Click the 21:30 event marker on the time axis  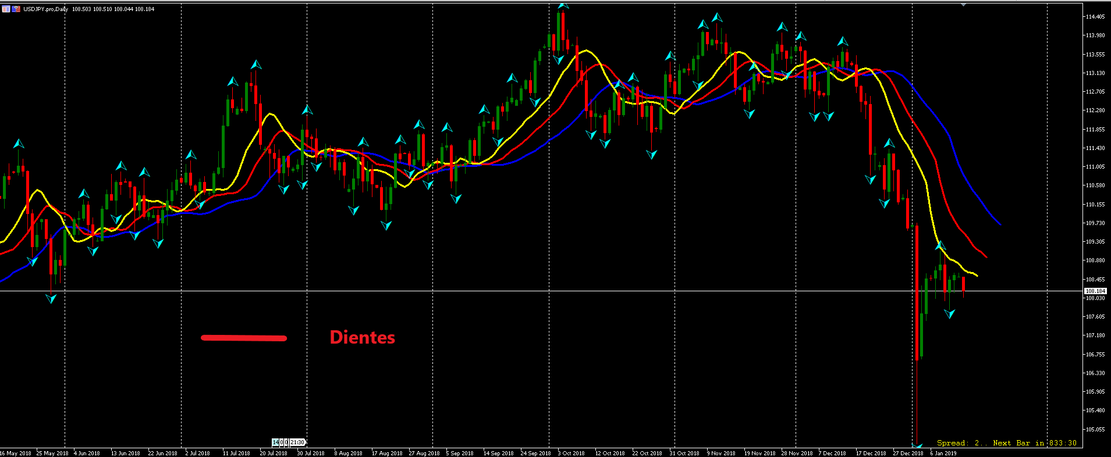(297, 442)
